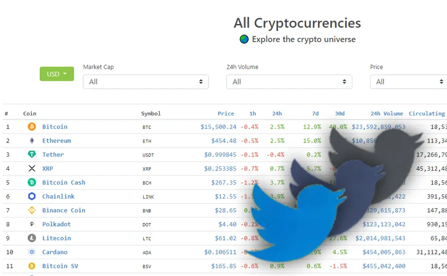Open the Price filter dropdown

[x=408, y=82]
